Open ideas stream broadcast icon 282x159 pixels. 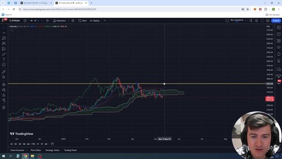pyautogui.click(x=278, y=76)
